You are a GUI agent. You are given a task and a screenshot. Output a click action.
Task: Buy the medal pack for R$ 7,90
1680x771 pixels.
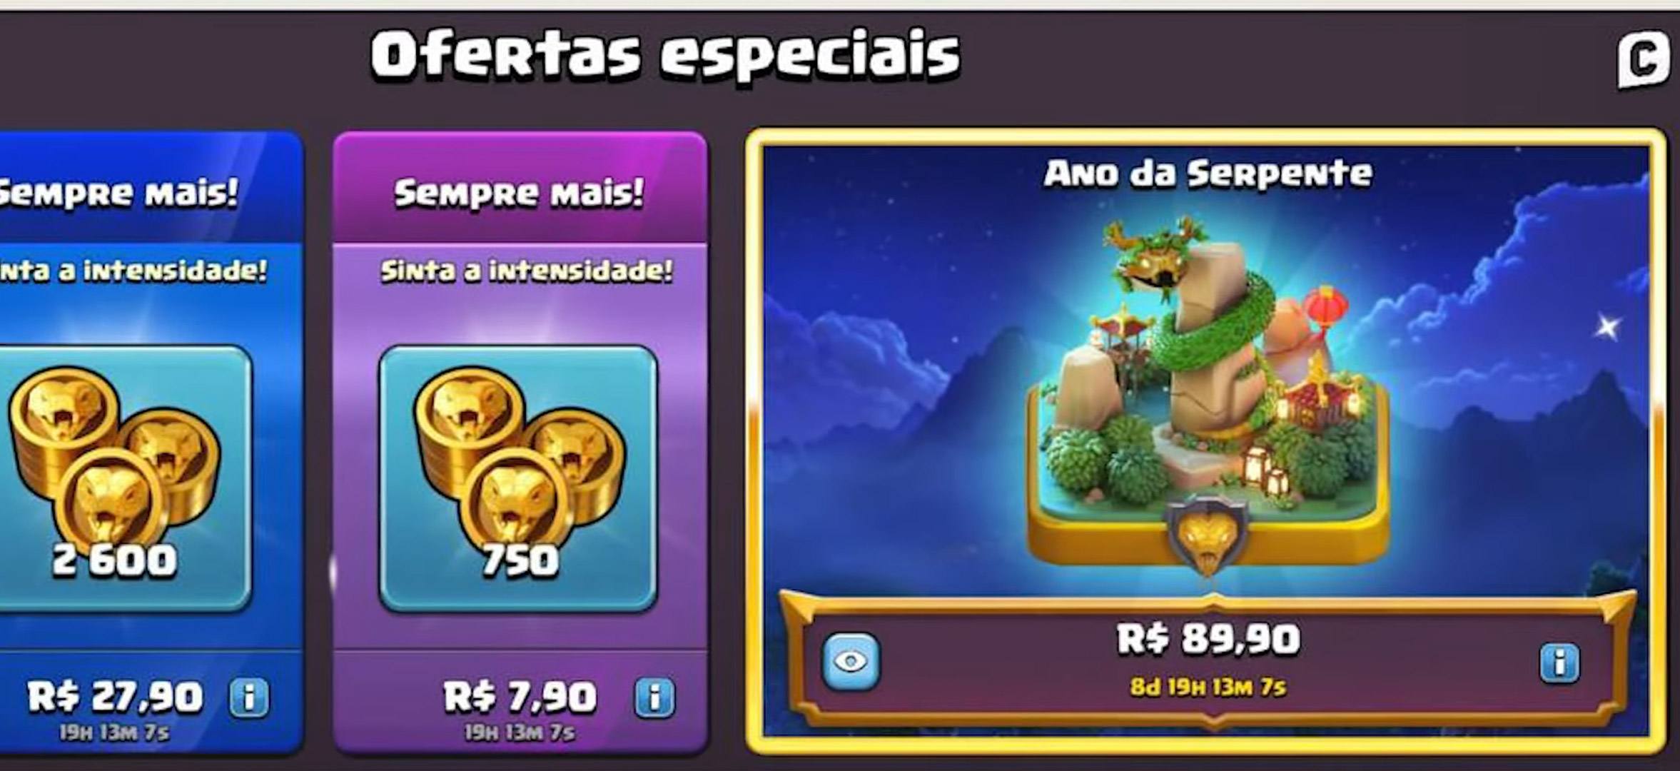tap(520, 697)
